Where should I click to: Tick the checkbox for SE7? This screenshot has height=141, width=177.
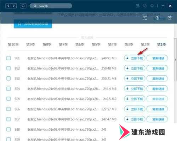tap(8, 119)
